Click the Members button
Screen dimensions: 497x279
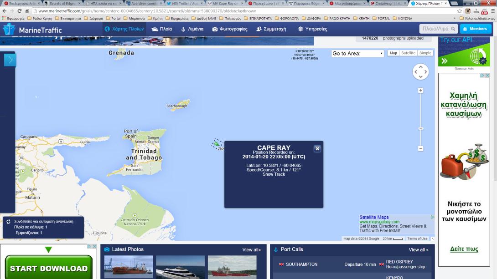476,29
